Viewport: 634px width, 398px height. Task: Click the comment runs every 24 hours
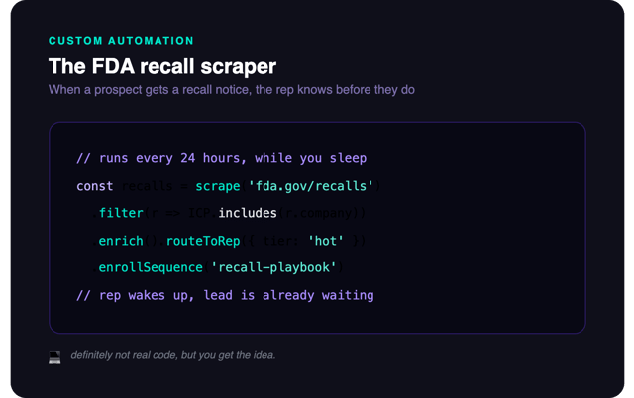(x=222, y=158)
